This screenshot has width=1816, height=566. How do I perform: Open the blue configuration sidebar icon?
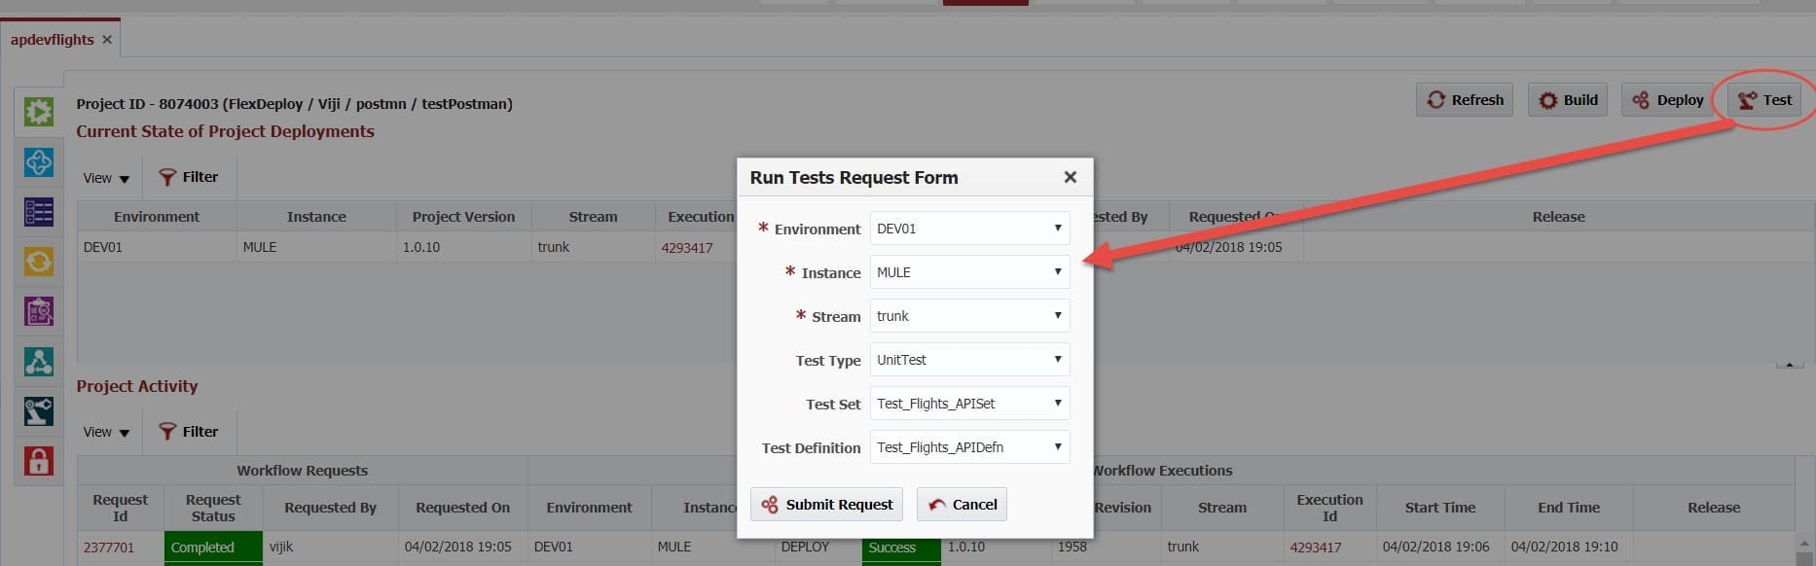(39, 161)
